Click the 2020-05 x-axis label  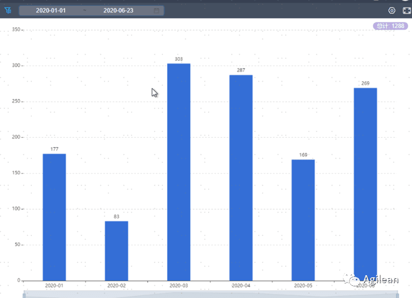click(x=303, y=285)
